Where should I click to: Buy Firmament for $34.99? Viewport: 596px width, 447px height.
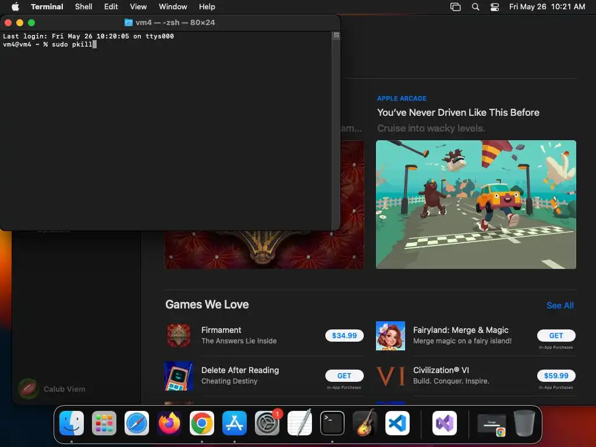345,336
